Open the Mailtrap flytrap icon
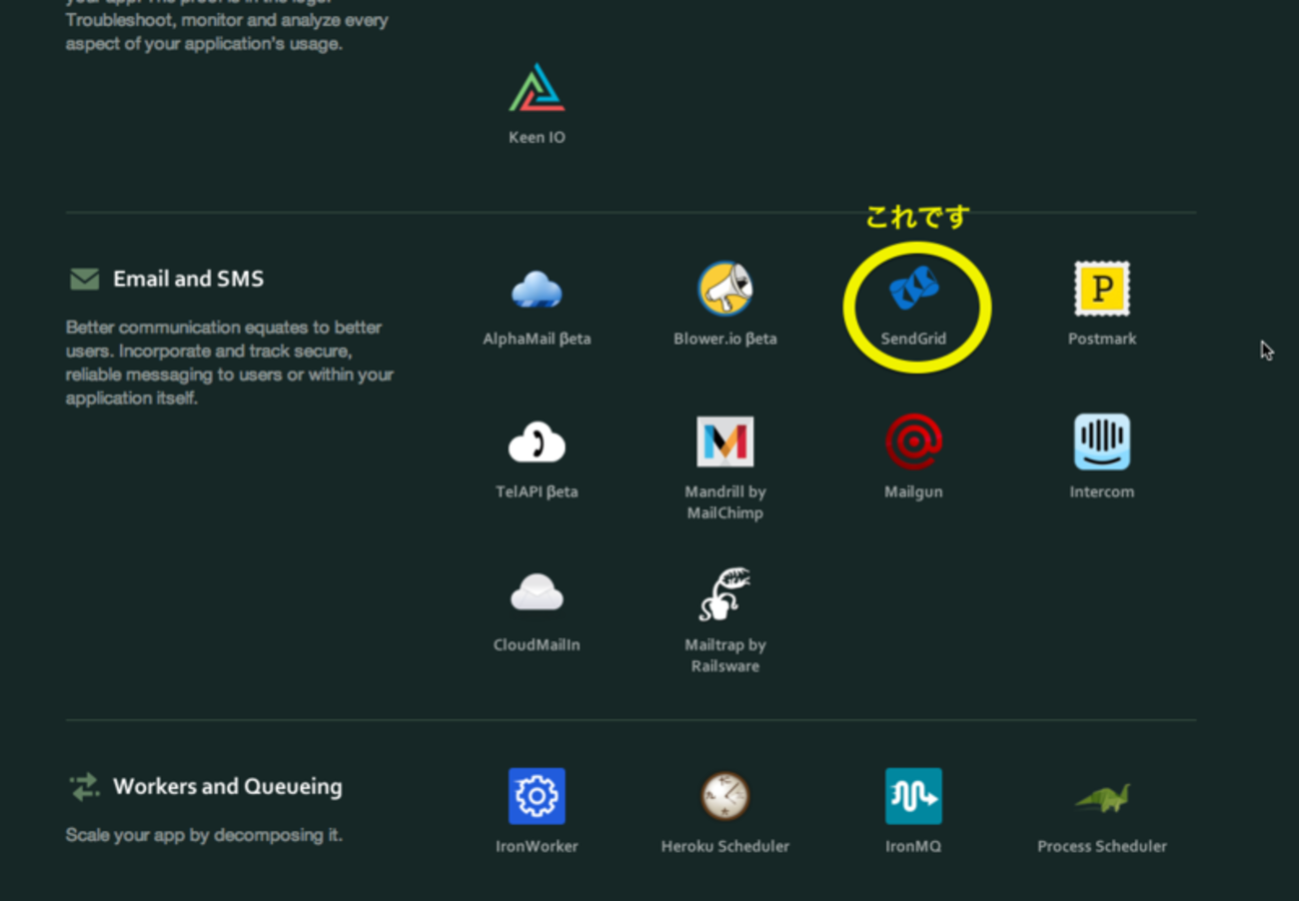The height and width of the screenshot is (901, 1299). pyautogui.click(x=724, y=594)
